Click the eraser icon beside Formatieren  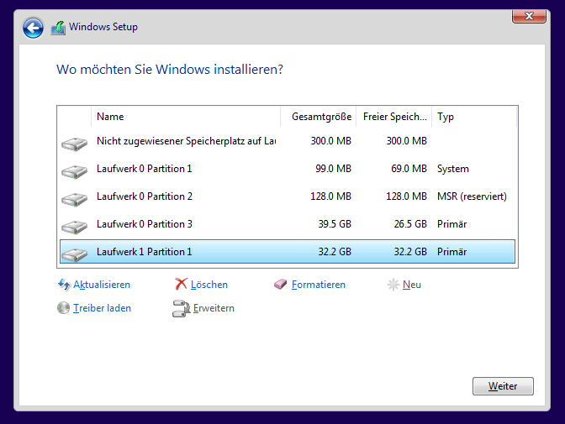point(280,285)
